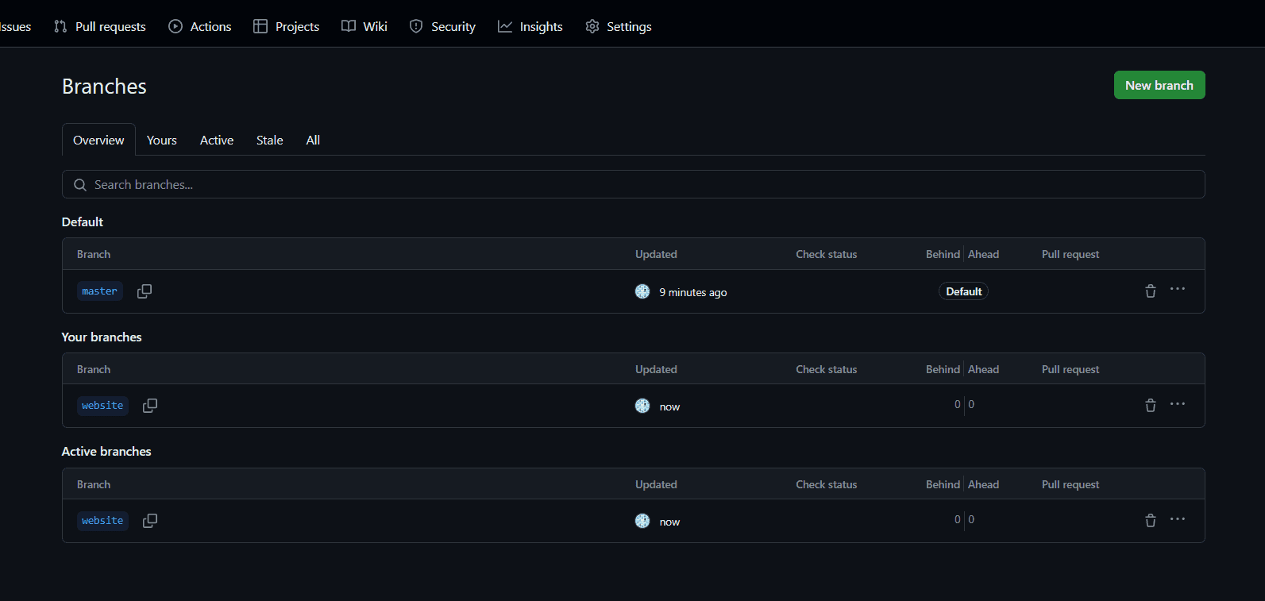Copy website branch name under Active branches
The height and width of the screenshot is (601, 1265).
(x=150, y=521)
